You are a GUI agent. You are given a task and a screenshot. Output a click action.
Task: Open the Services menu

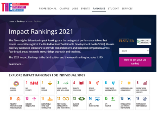127,9
